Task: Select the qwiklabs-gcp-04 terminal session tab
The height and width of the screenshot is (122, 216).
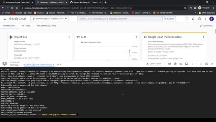Action: tap(37, 65)
